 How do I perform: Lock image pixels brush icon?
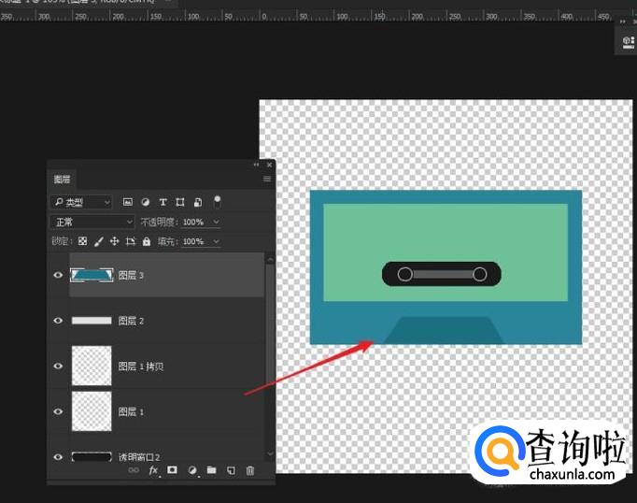(x=99, y=241)
